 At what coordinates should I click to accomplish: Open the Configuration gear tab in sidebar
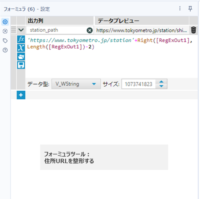[5, 22]
